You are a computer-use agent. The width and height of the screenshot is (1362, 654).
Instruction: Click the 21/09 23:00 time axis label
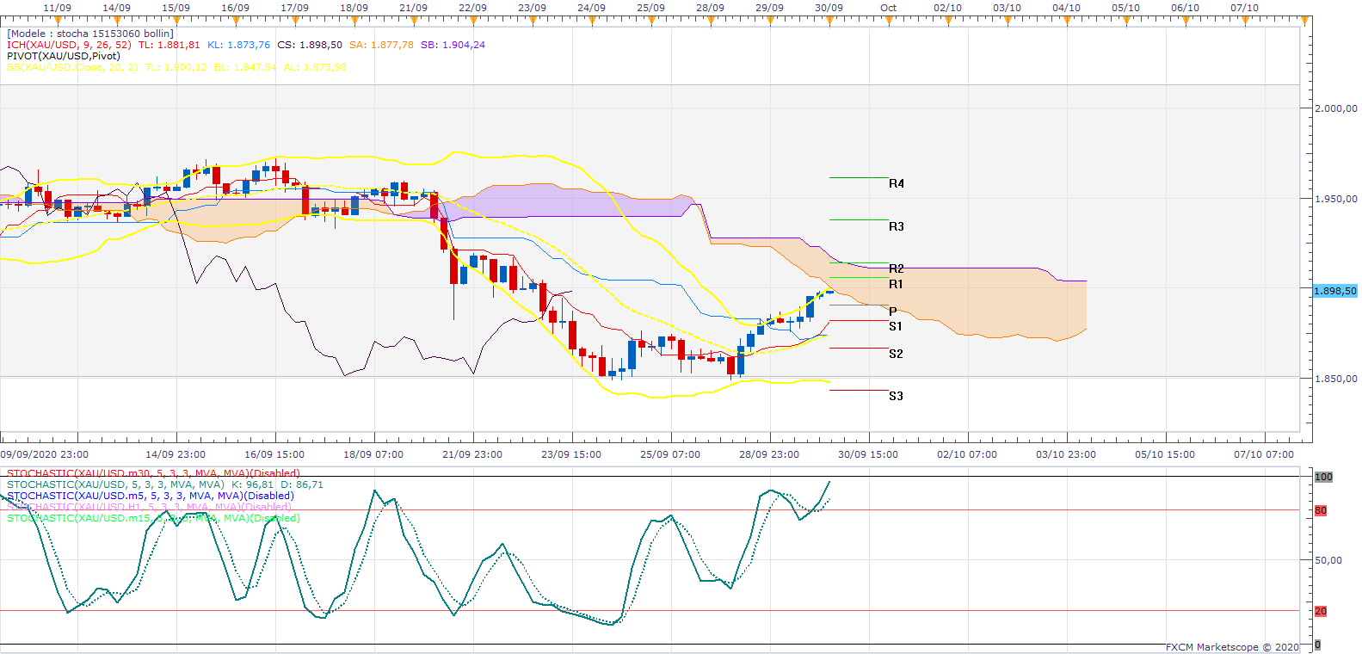coord(472,454)
